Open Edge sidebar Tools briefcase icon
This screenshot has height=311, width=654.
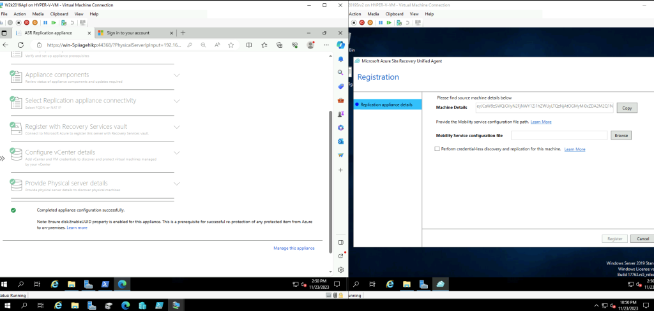pos(341,100)
